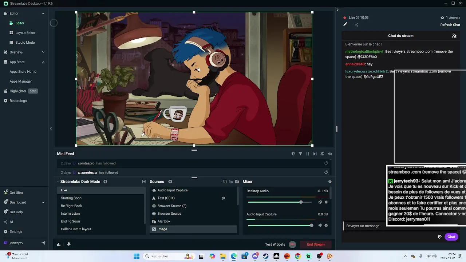Screen dimensions: 466x262
Task: Open Windows Start menu
Action: [x=137, y=256]
